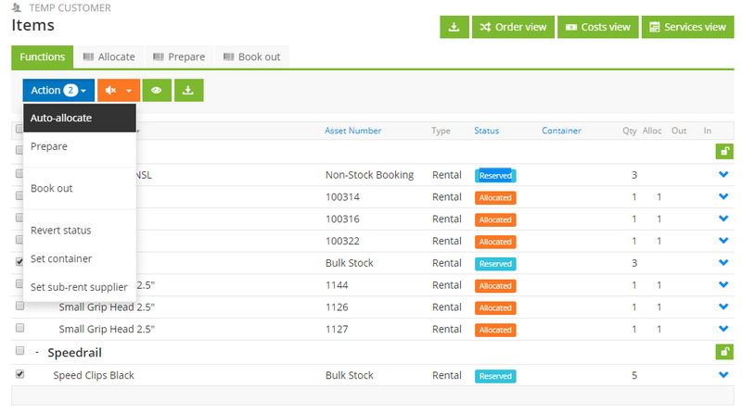
Task: Click the topmost green lock icon under In column
Action: pyautogui.click(x=723, y=152)
